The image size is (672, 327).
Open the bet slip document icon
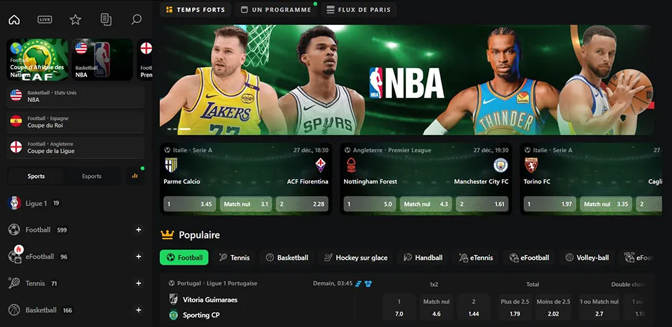pyautogui.click(x=106, y=19)
